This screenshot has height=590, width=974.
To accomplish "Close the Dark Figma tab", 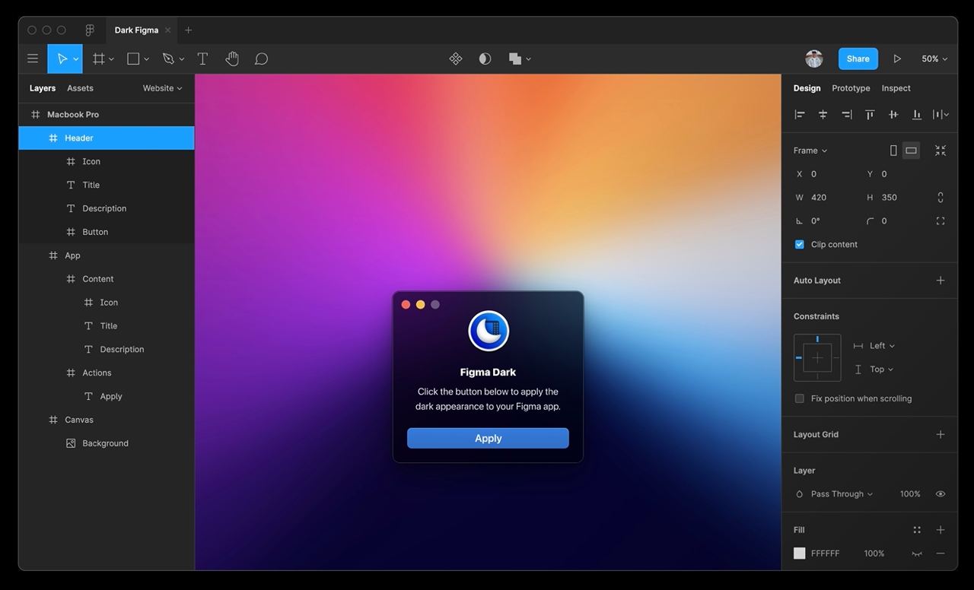I will click(x=167, y=30).
